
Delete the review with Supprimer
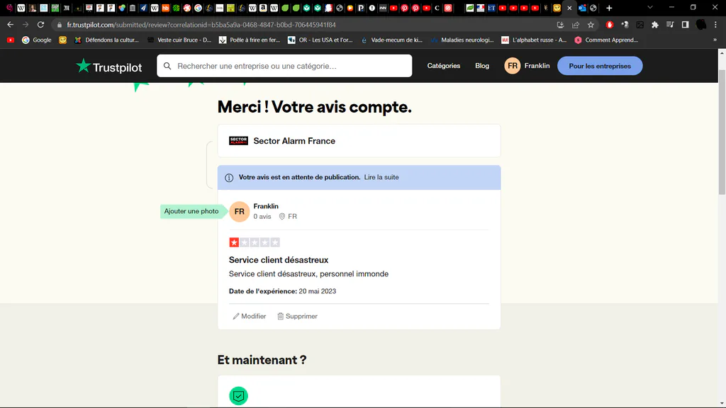297,317
